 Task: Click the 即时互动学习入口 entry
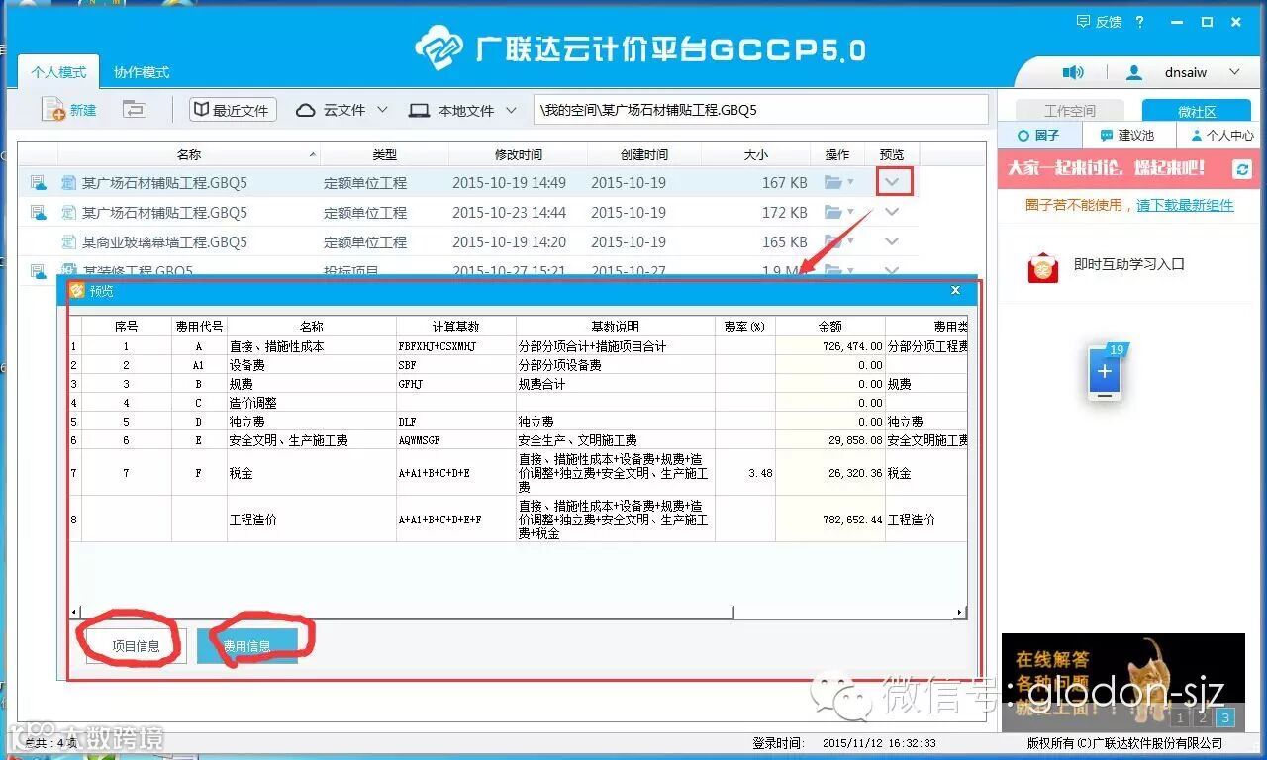pyautogui.click(x=1128, y=265)
